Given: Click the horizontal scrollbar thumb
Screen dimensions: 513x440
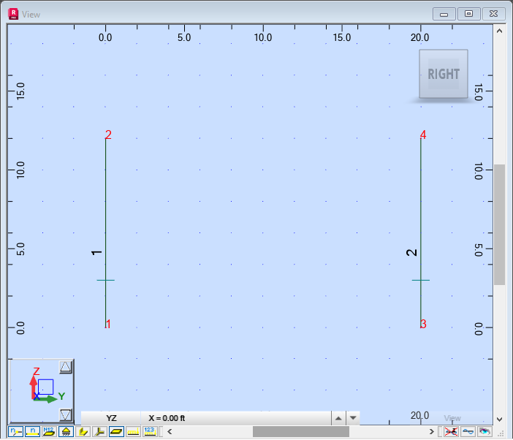Looking at the screenshot, I should pyautogui.click(x=301, y=432).
